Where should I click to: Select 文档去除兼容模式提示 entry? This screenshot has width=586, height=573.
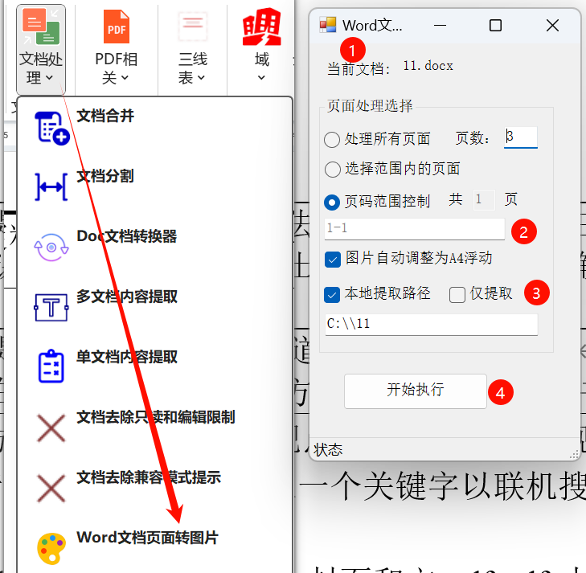coord(149,477)
